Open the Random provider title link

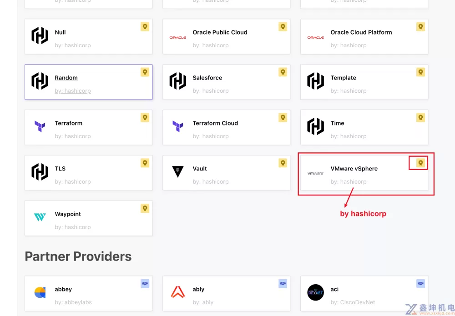pyautogui.click(x=66, y=78)
